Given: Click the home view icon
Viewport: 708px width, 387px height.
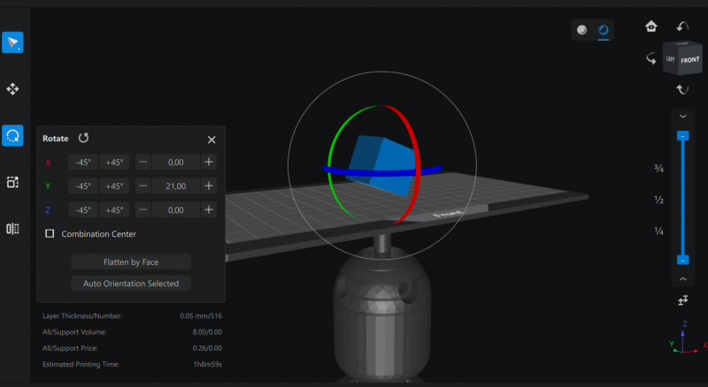Looking at the screenshot, I should (x=651, y=27).
